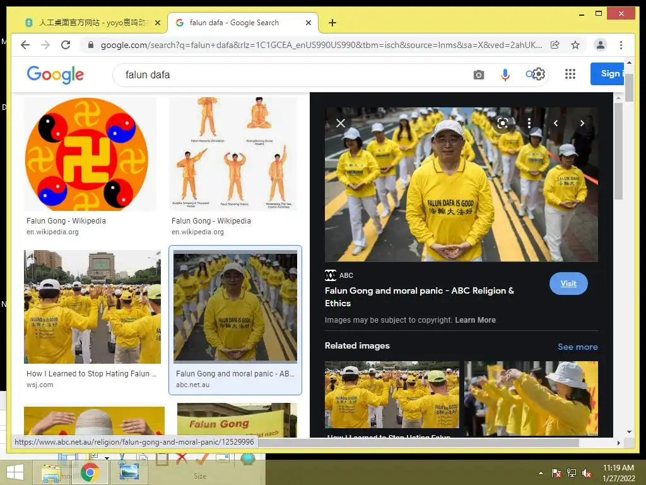Select the falun dafa Google Search tab
The width and height of the screenshot is (646, 485).
(x=243, y=23)
